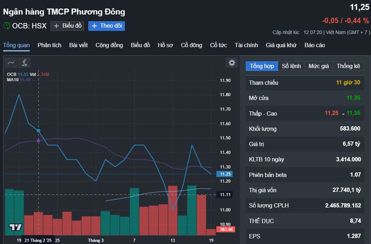View the Cổ tức tab
This screenshot has height=244, width=371.
click(218, 45)
